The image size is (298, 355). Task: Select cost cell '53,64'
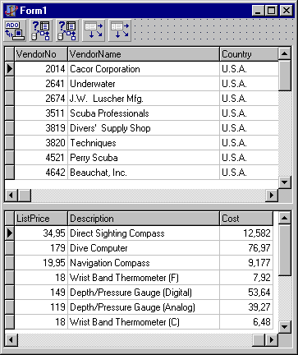pyautogui.click(x=246, y=293)
